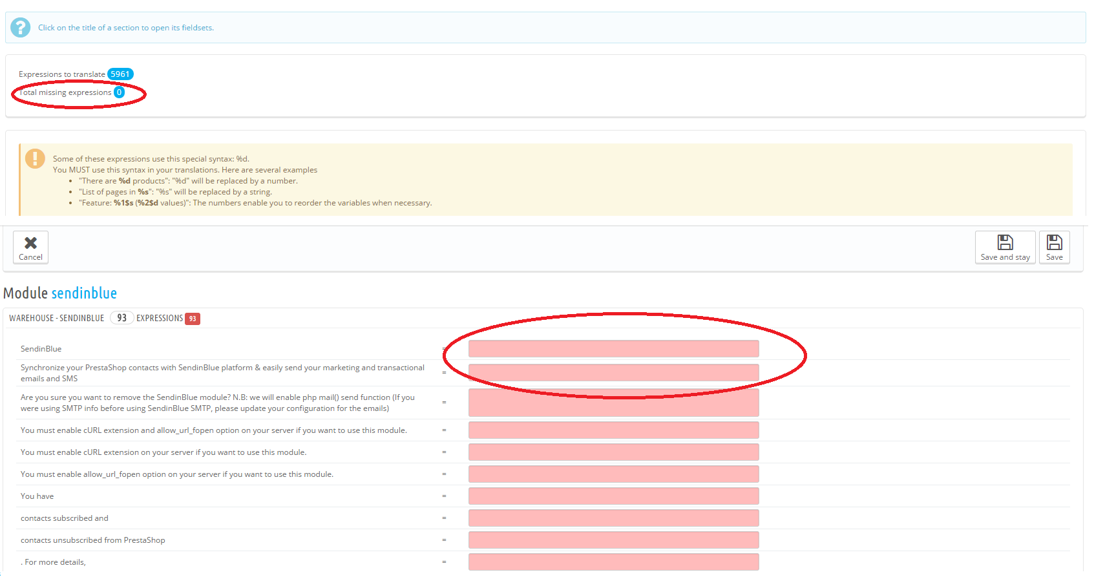Click translation field for '. For more details,'

(x=613, y=562)
